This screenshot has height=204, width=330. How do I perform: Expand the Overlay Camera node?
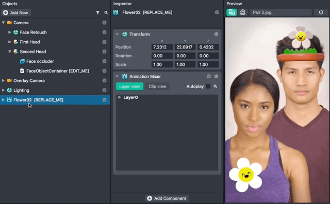click(3, 80)
